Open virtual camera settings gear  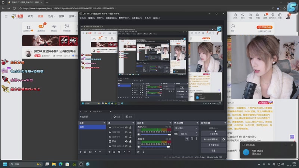point(224,139)
